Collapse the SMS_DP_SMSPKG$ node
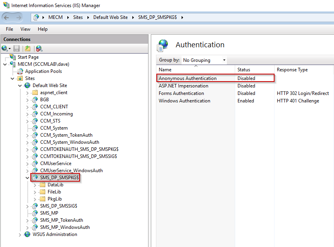This screenshot has height=247, width=334. 27,178
